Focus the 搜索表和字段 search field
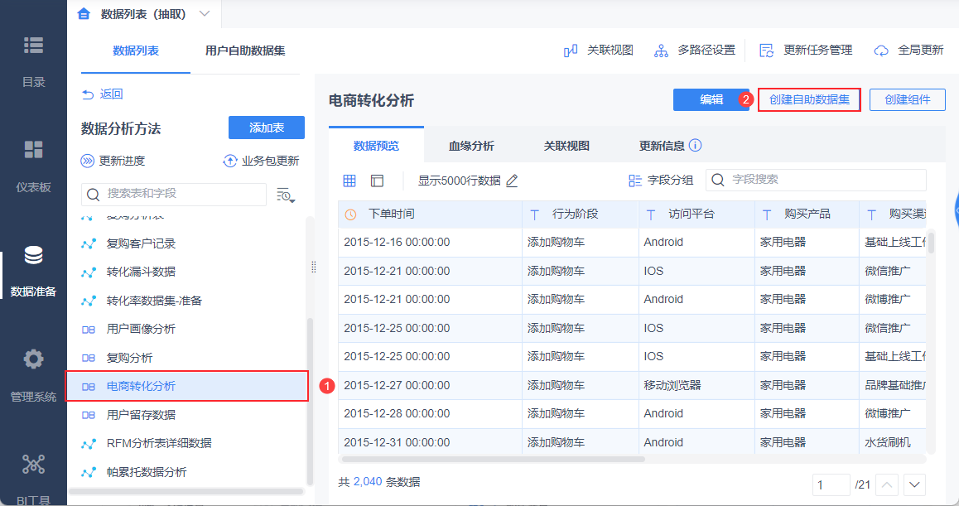Viewport: 959px width, 506px height. coord(174,194)
